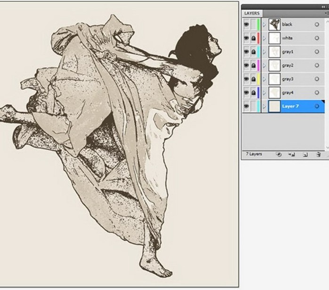Unlock the gray4 layer
The height and width of the screenshot is (290, 329).
253,93
